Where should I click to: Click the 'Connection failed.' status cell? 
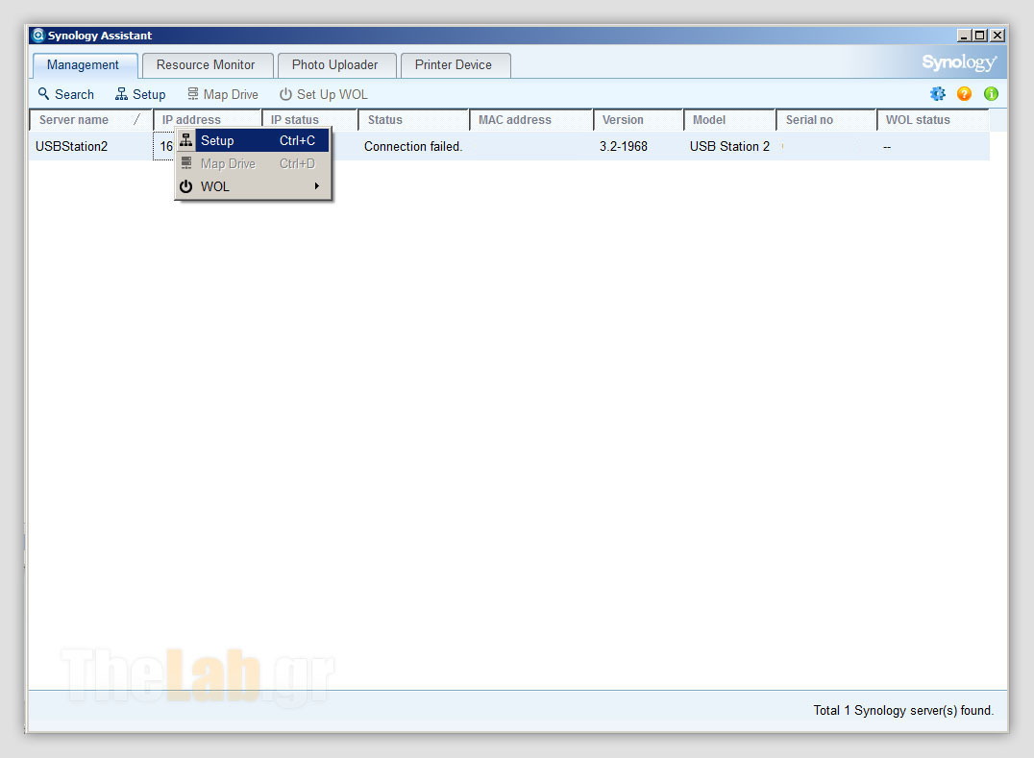tap(413, 146)
